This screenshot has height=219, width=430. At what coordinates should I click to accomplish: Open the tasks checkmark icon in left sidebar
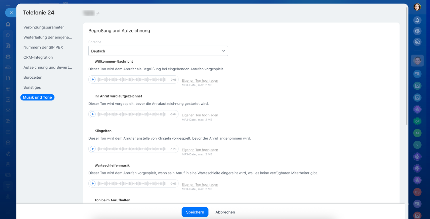(8, 99)
